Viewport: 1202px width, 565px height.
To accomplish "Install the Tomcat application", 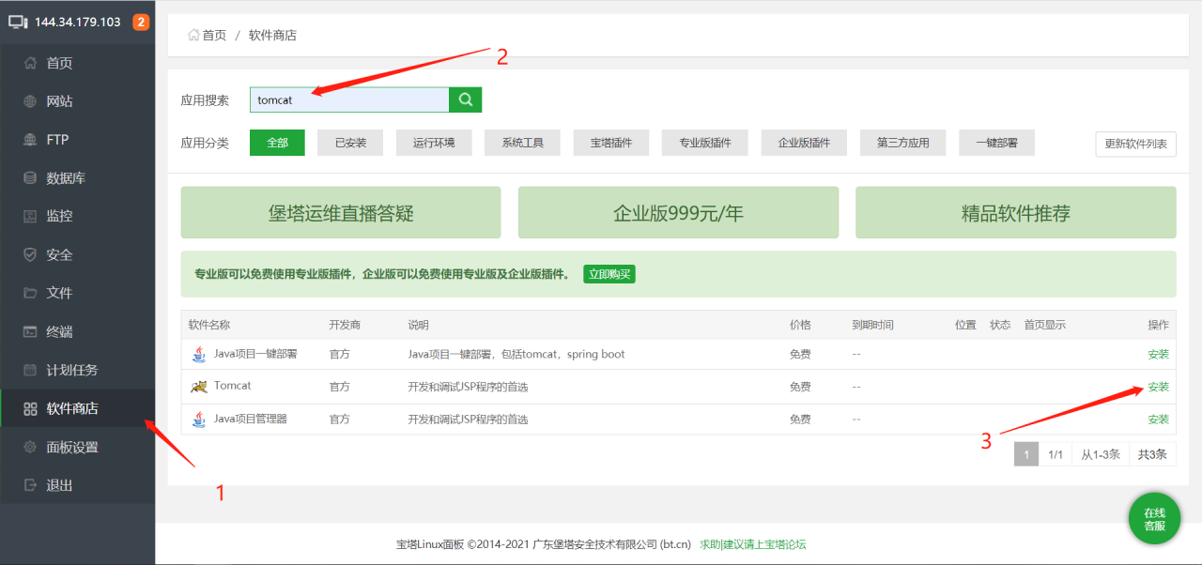I will point(1158,386).
